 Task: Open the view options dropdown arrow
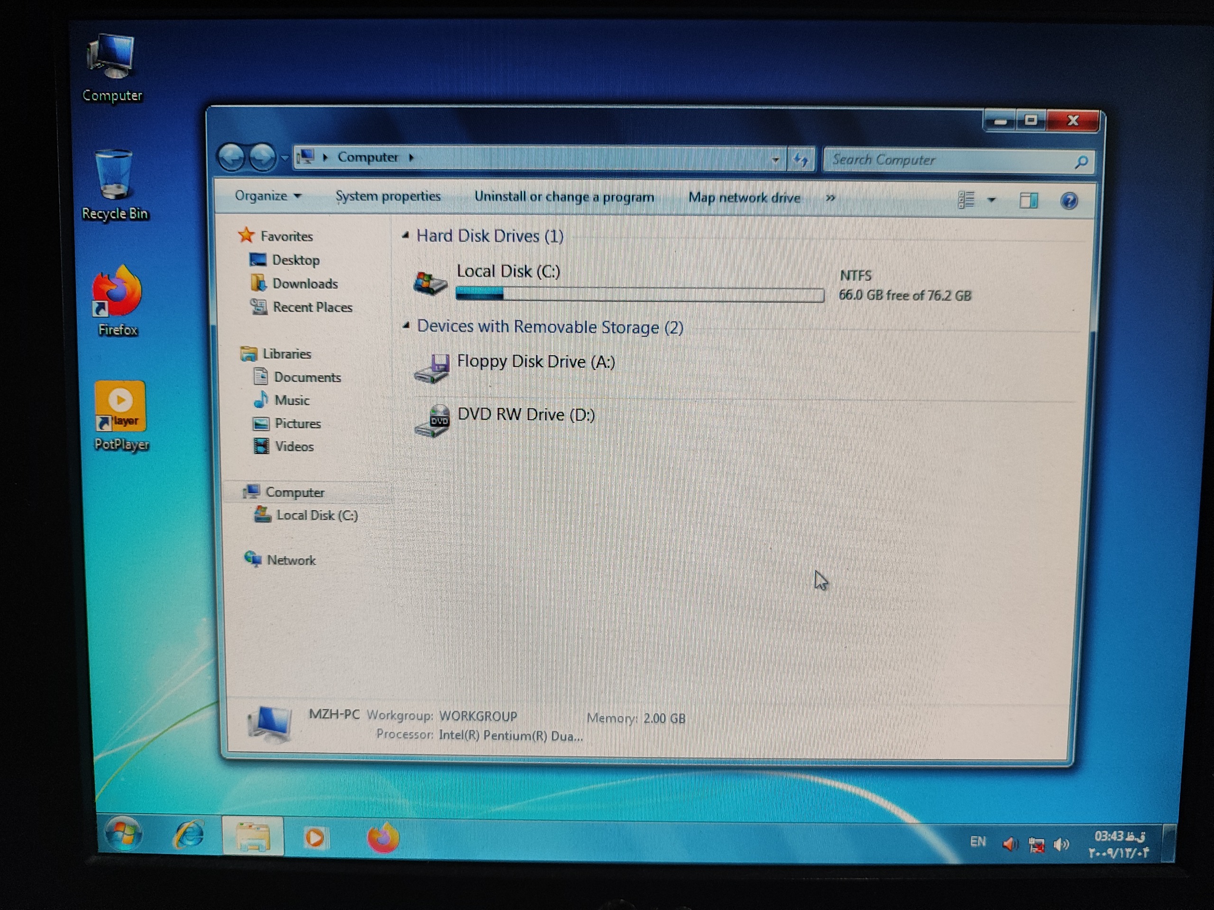[x=991, y=200]
